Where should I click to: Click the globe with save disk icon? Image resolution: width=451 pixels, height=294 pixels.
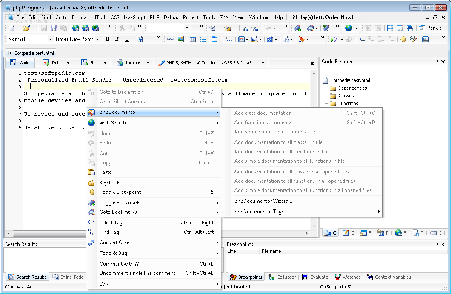[x=86, y=28]
